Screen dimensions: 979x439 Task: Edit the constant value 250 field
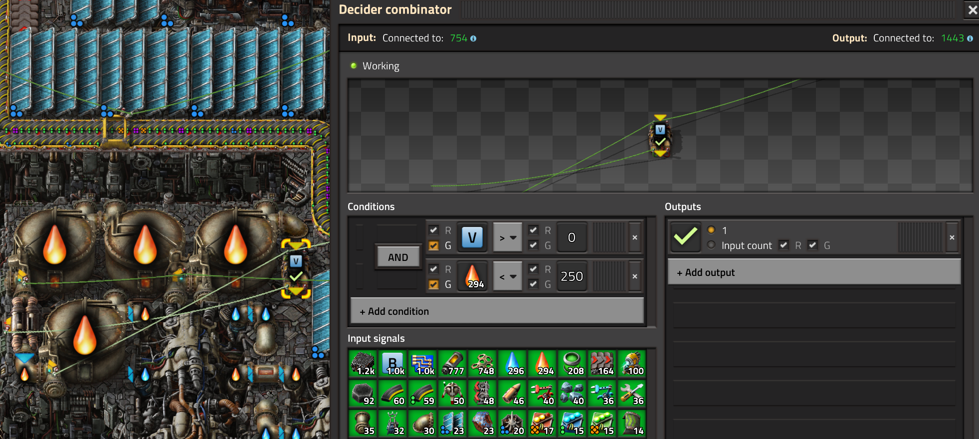572,276
